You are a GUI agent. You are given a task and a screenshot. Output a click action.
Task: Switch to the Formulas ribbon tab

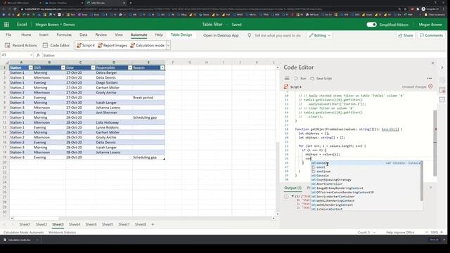tap(64, 34)
